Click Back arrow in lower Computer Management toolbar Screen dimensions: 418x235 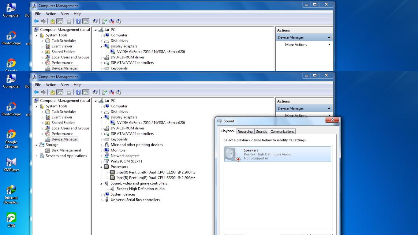36,92
